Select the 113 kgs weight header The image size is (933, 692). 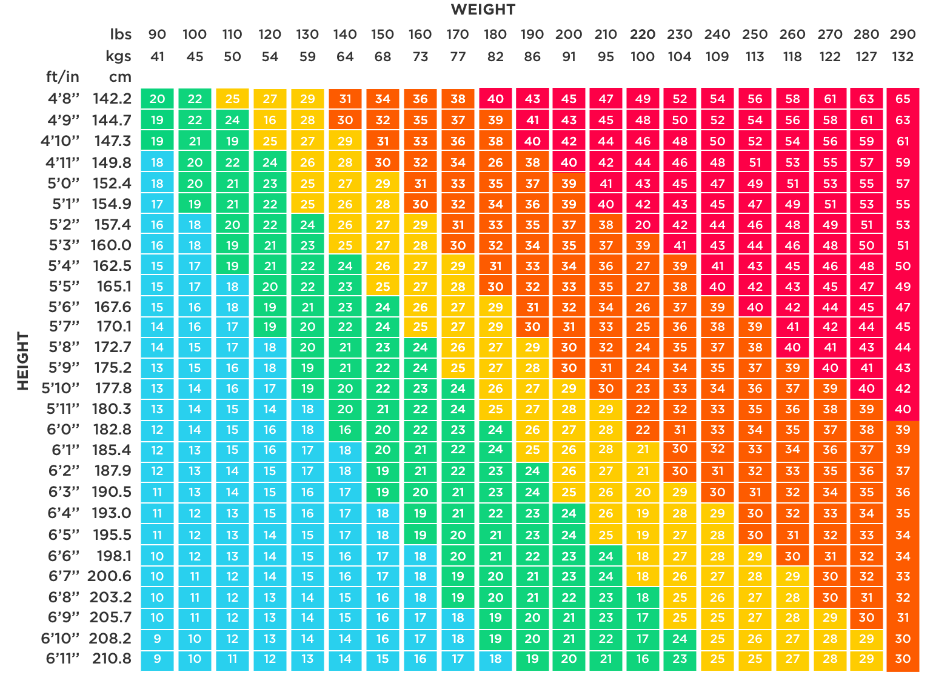pyautogui.click(x=755, y=56)
